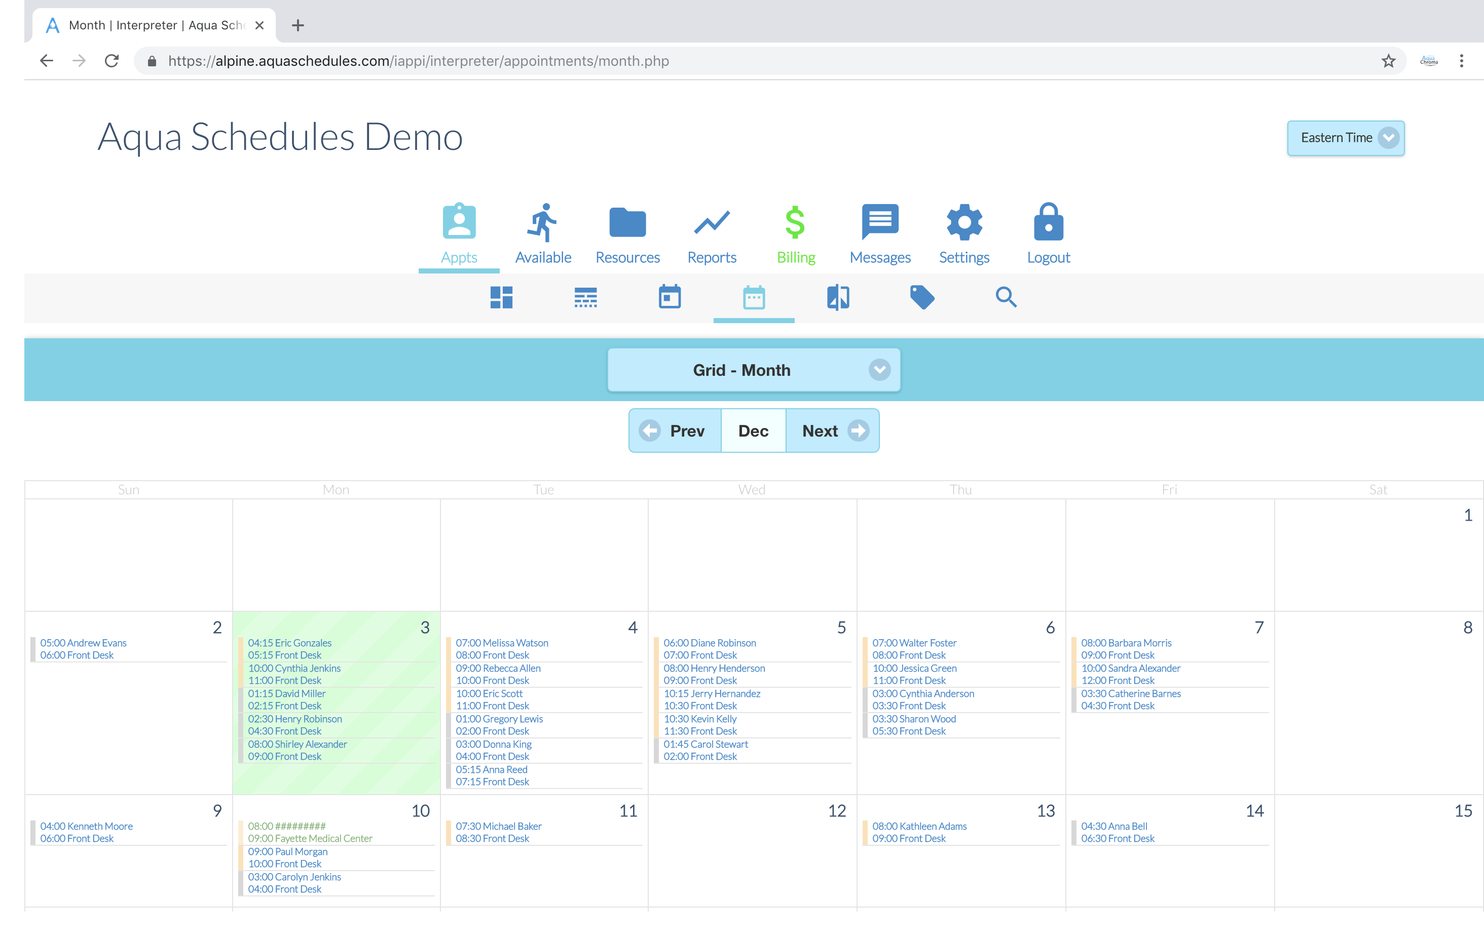Click the Dec month button
Image resolution: width=1484 pixels, height=940 pixels.
pyautogui.click(x=753, y=430)
